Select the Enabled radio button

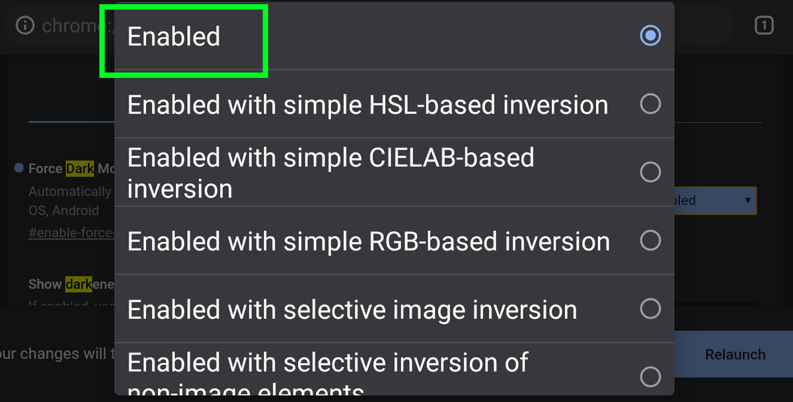(650, 36)
